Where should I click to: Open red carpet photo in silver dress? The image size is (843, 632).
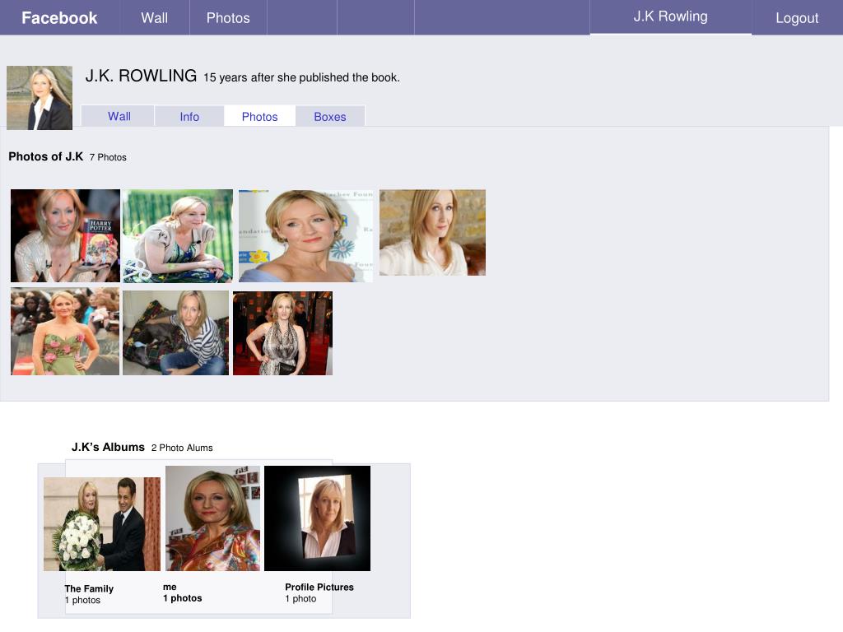tap(283, 333)
